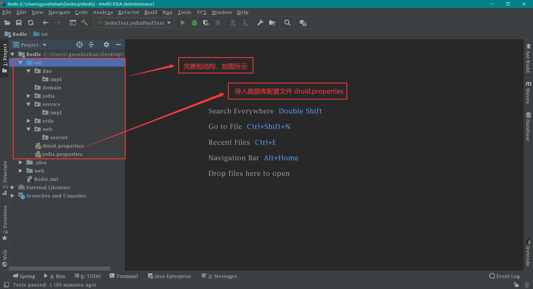Switch to the Terminal tab
The width and height of the screenshot is (533, 289).
pyautogui.click(x=124, y=276)
